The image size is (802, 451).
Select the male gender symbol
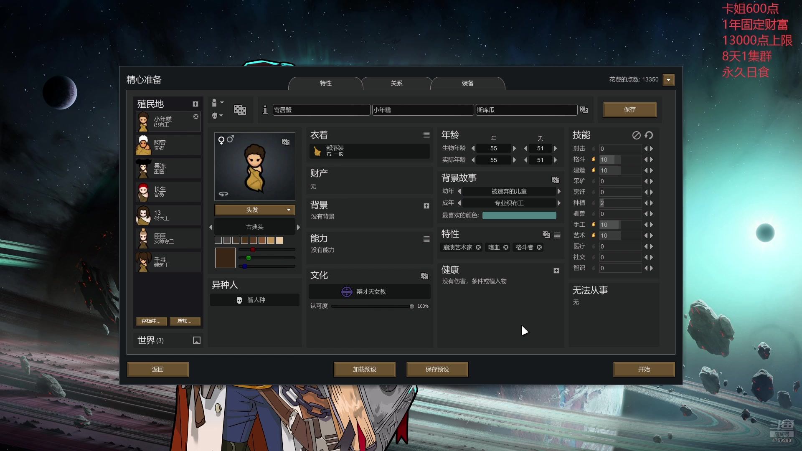(x=230, y=139)
